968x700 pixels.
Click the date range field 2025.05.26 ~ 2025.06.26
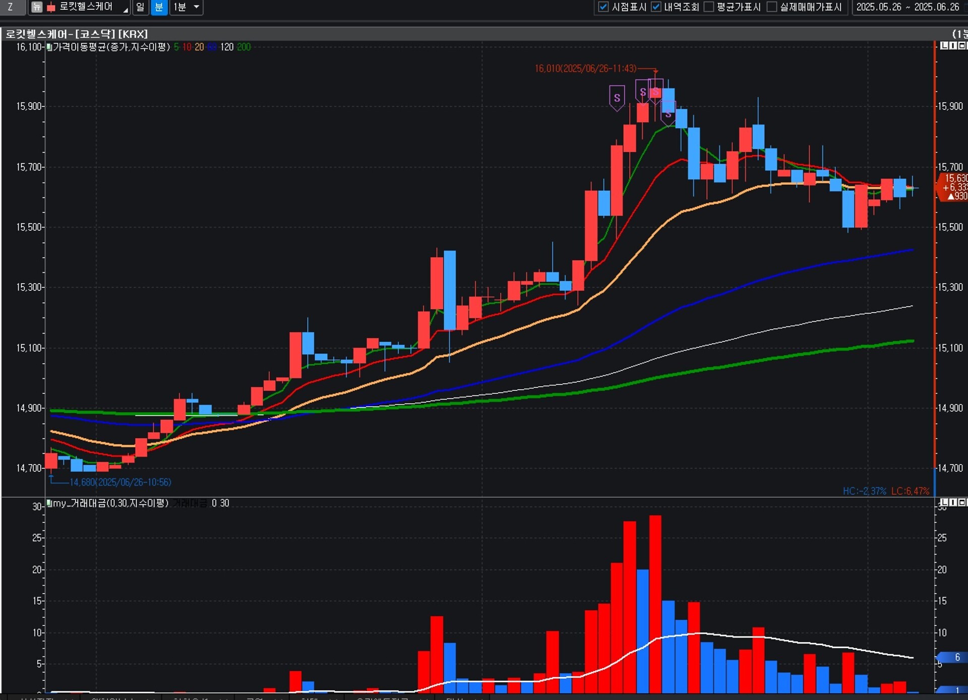[x=907, y=7]
